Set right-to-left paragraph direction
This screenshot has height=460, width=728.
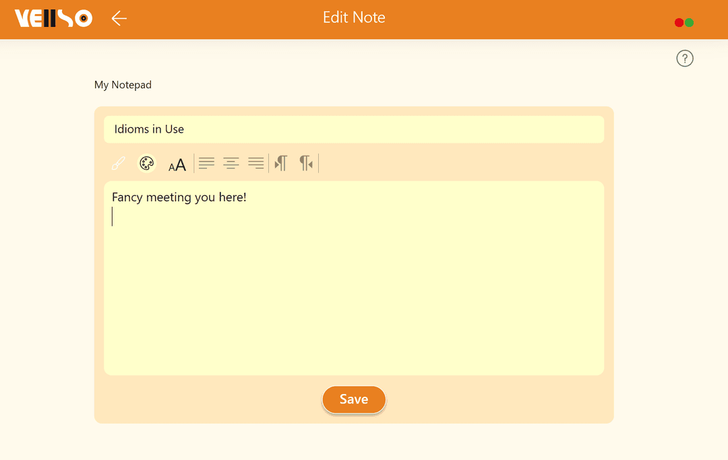(x=306, y=163)
